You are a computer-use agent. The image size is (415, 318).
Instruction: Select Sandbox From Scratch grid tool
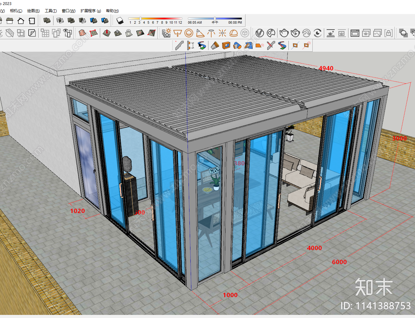[x=93, y=33]
